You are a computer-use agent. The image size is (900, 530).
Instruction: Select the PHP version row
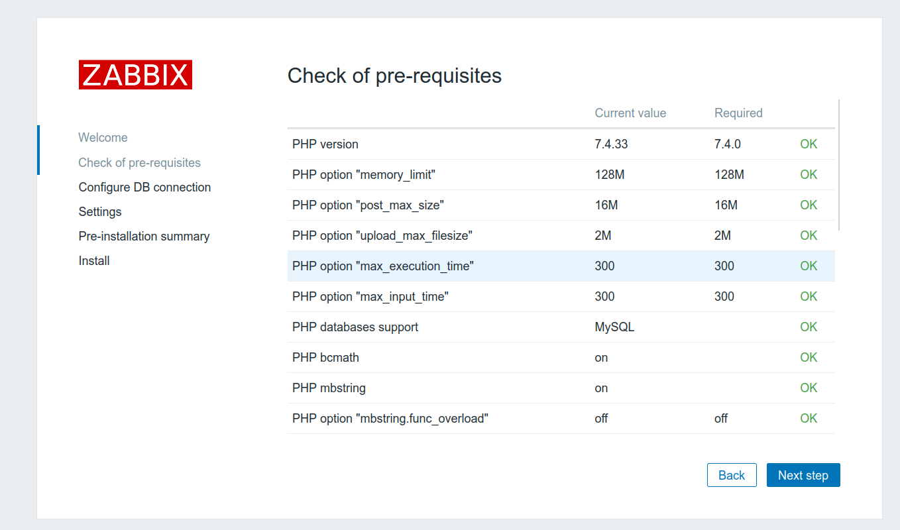(561, 144)
